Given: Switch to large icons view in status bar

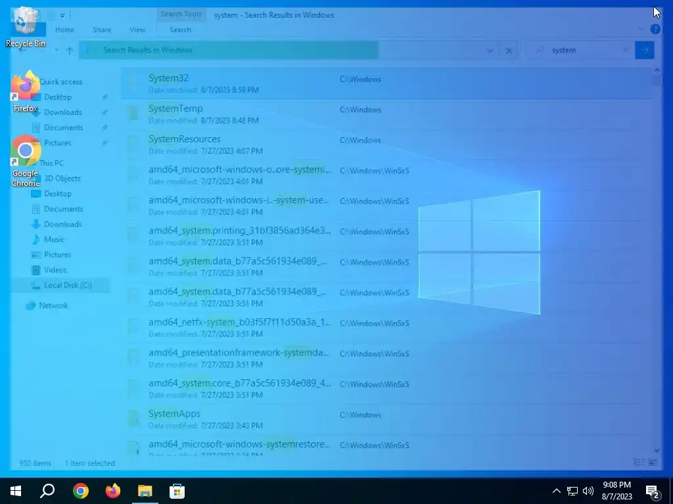Looking at the screenshot, I should (x=653, y=462).
